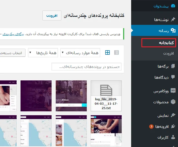178x147 pixels.
Task: Switch to list view icon
Action: point(116,53)
